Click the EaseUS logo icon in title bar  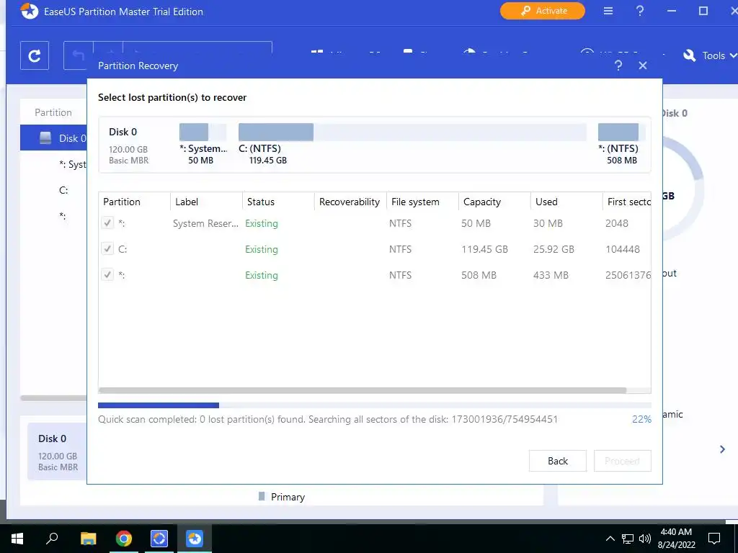(29, 12)
